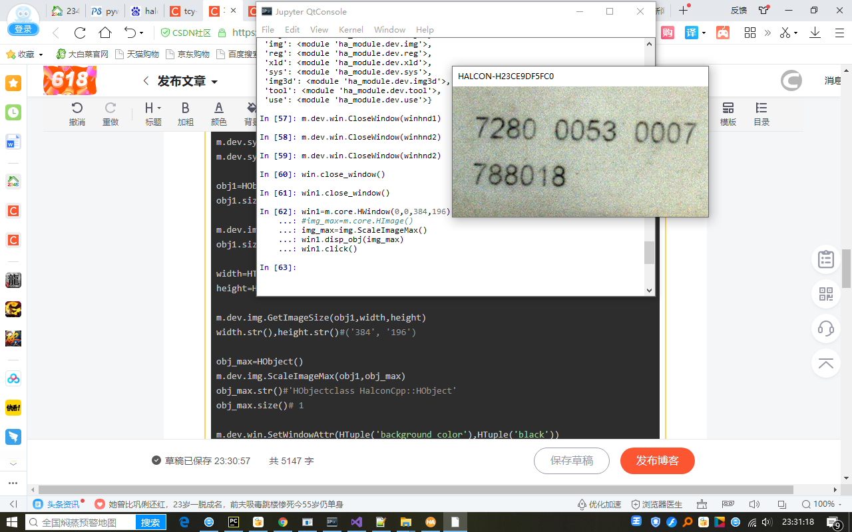Click the orange gamepad icon in browser toolbar
Screen dimensions: 852x532
(723, 32)
